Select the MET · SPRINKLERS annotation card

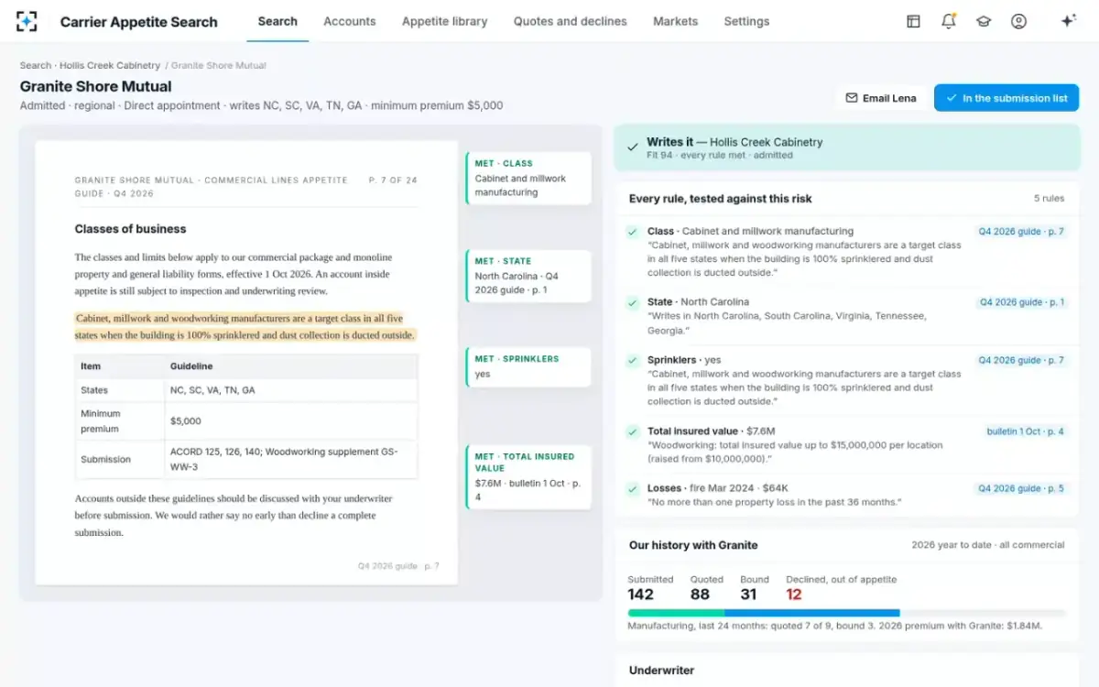click(x=529, y=366)
